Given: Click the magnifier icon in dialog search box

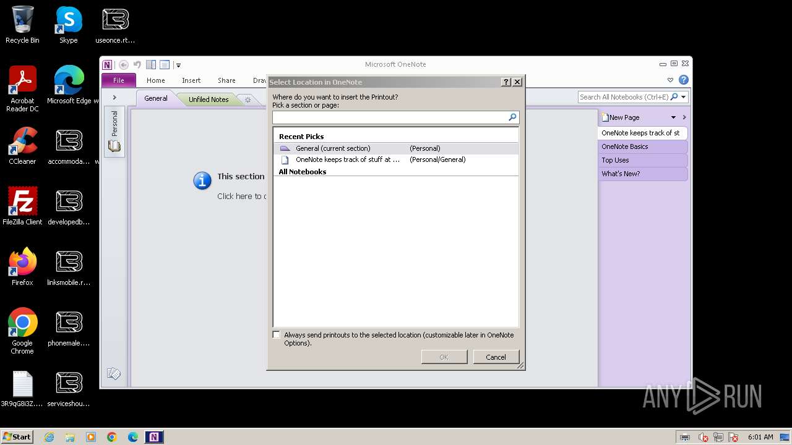Looking at the screenshot, I should click(x=512, y=117).
